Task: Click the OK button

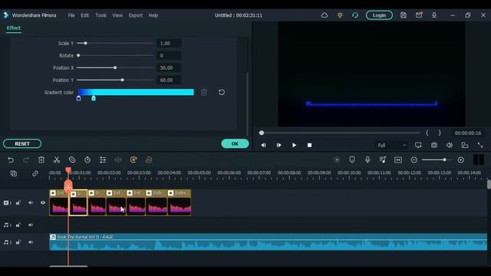Action: pos(235,143)
